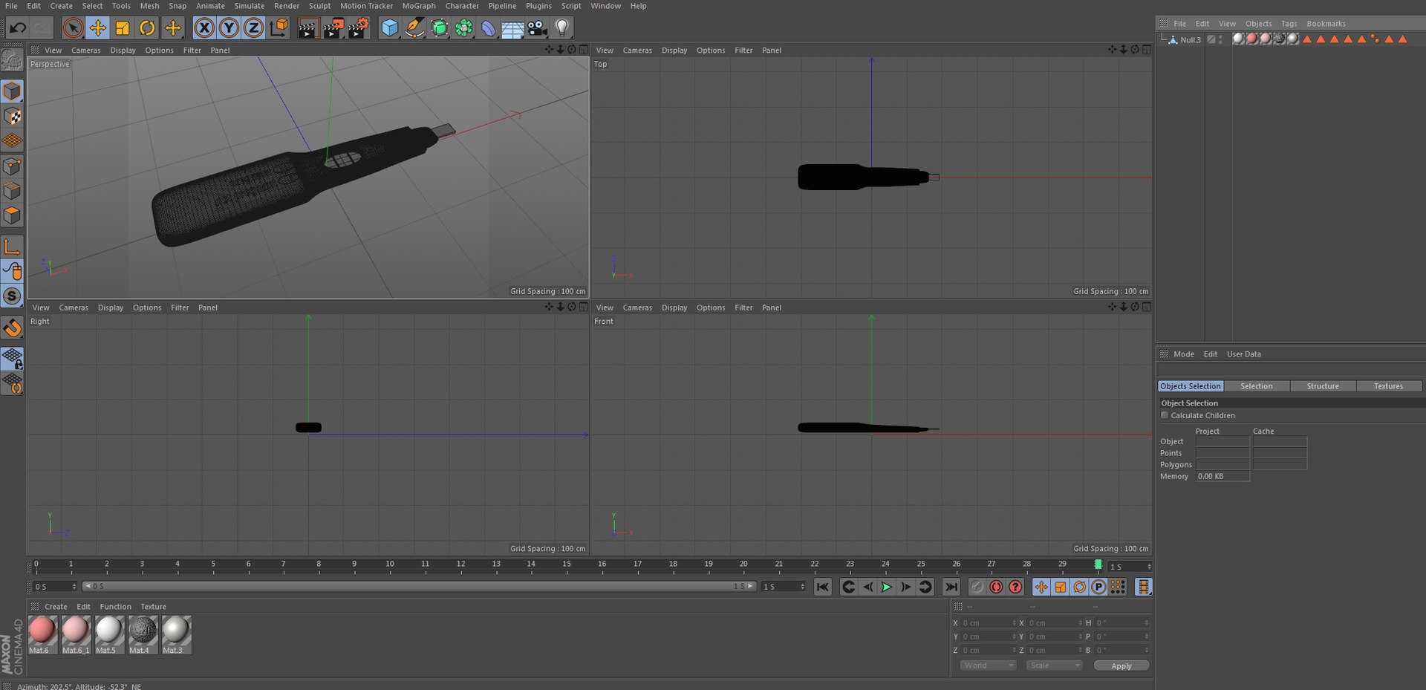Image resolution: width=1426 pixels, height=690 pixels.
Task: Play the animation forward
Action: coord(887,587)
